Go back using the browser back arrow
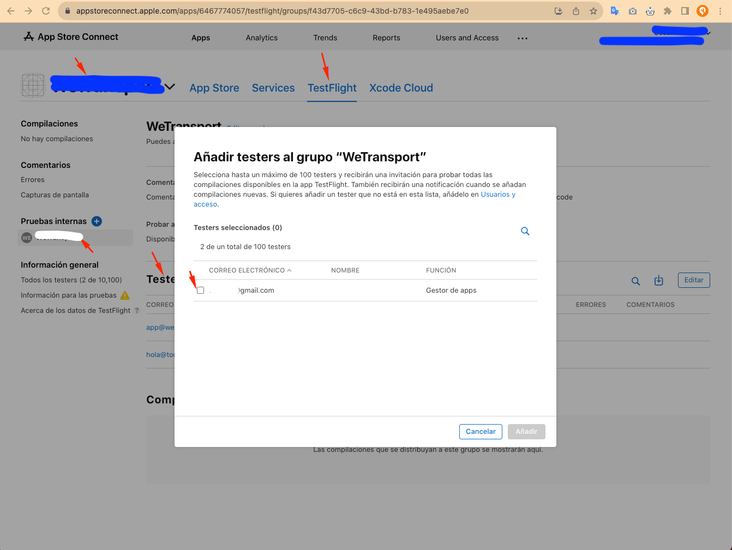 coord(11,11)
